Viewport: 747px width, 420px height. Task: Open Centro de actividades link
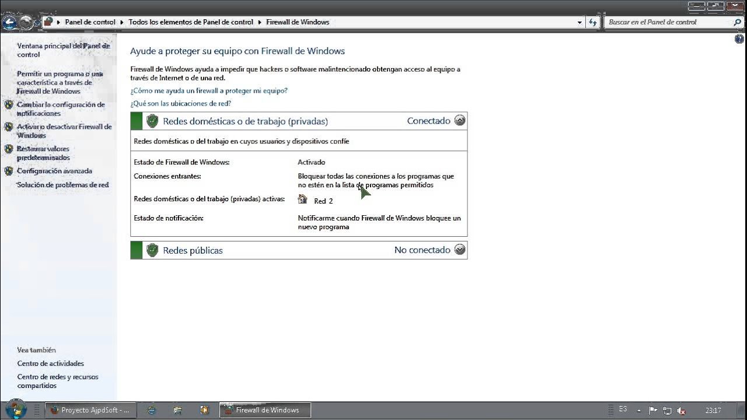tap(50, 363)
